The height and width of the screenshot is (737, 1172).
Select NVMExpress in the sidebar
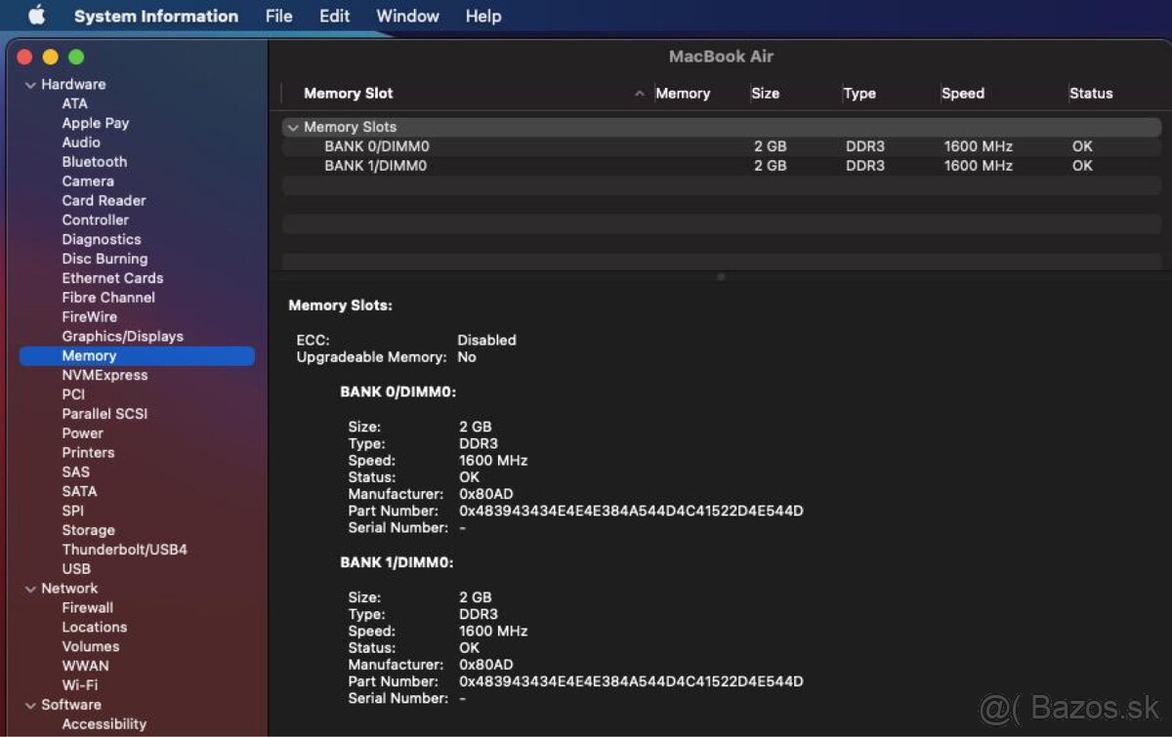click(105, 375)
